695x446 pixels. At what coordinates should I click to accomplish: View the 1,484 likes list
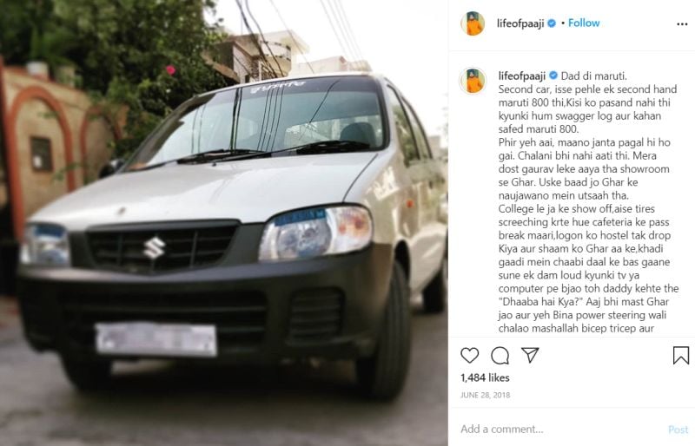pyautogui.click(x=485, y=377)
